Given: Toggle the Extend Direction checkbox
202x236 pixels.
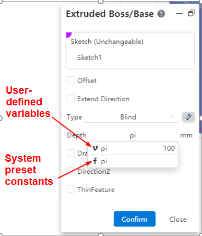Looking at the screenshot, I should pos(70,99).
